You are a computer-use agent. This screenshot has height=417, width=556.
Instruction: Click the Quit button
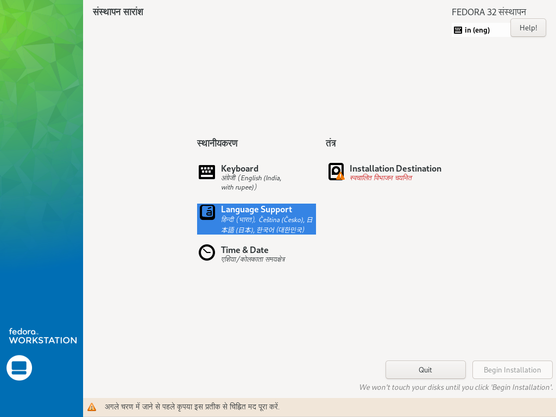426,370
